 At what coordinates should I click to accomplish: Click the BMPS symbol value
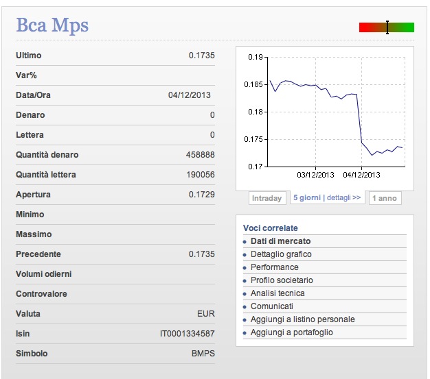click(x=203, y=354)
